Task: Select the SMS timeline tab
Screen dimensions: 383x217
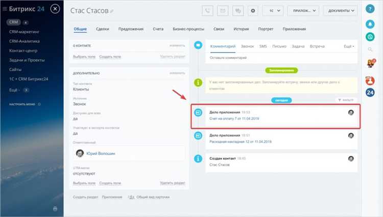Action: pos(263,46)
